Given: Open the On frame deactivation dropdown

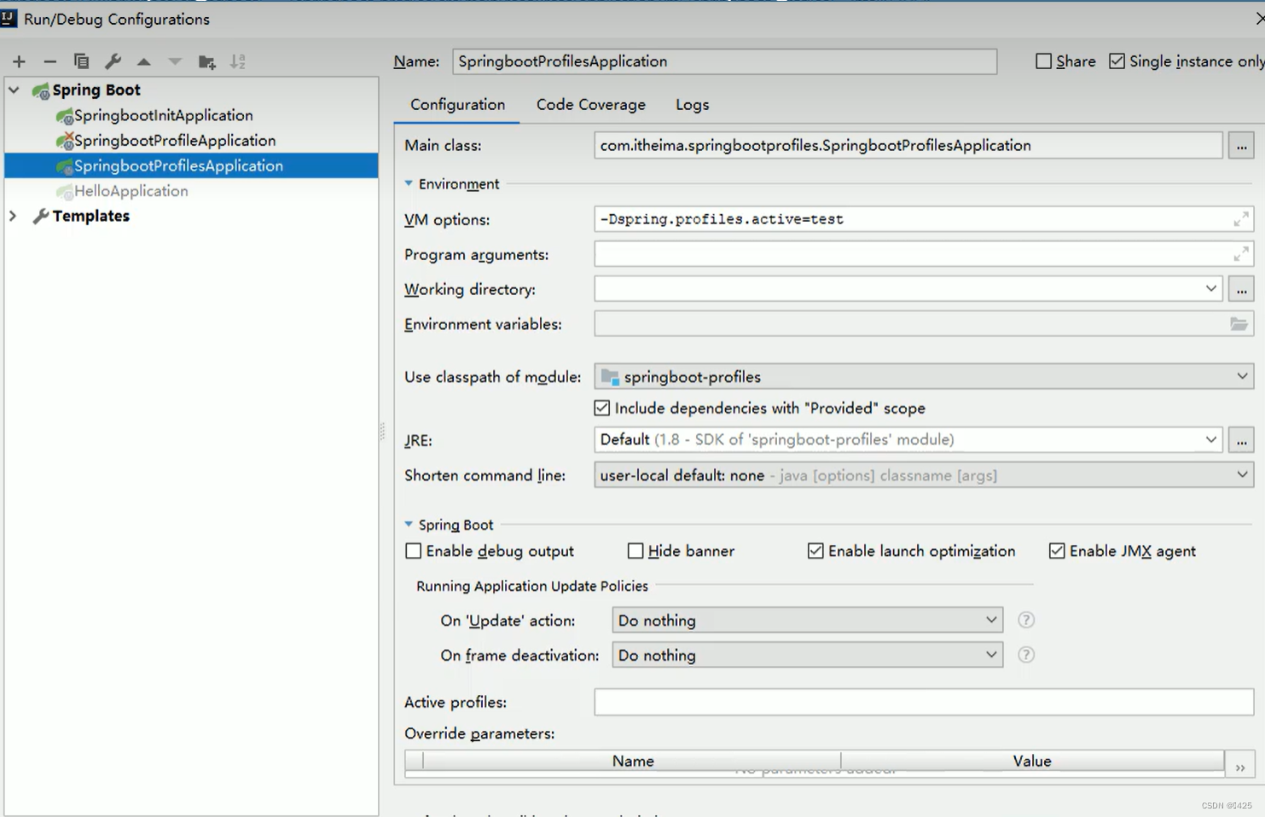Looking at the screenshot, I should (807, 655).
